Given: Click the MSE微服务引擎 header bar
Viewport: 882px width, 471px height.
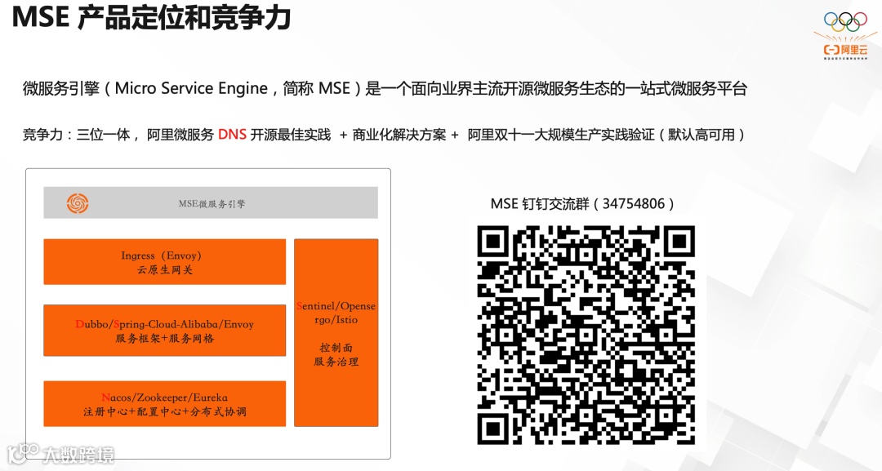Looking at the screenshot, I should [x=211, y=203].
